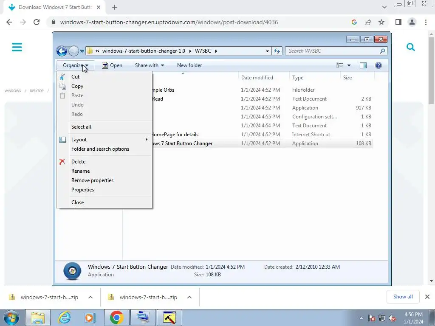Image resolution: width=435 pixels, height=326 pixels.
Task: Select the 917 KB Application row
Action: 262,108
